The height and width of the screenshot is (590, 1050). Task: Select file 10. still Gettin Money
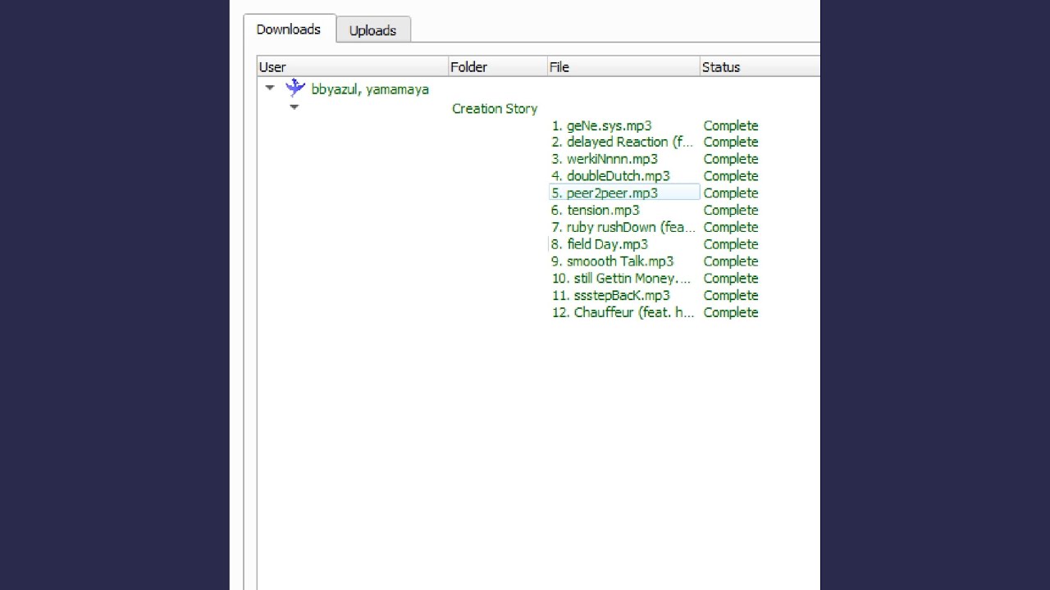pyautogui.click(x=622, y=279)
